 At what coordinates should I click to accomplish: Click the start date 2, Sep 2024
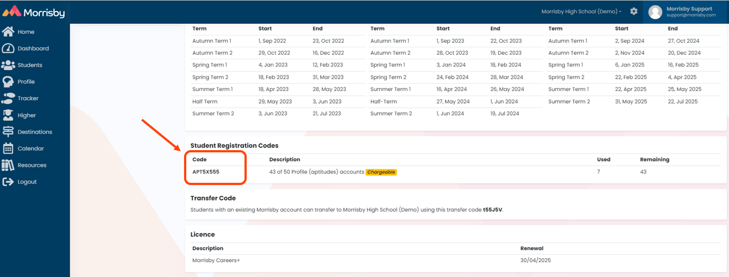630,41
